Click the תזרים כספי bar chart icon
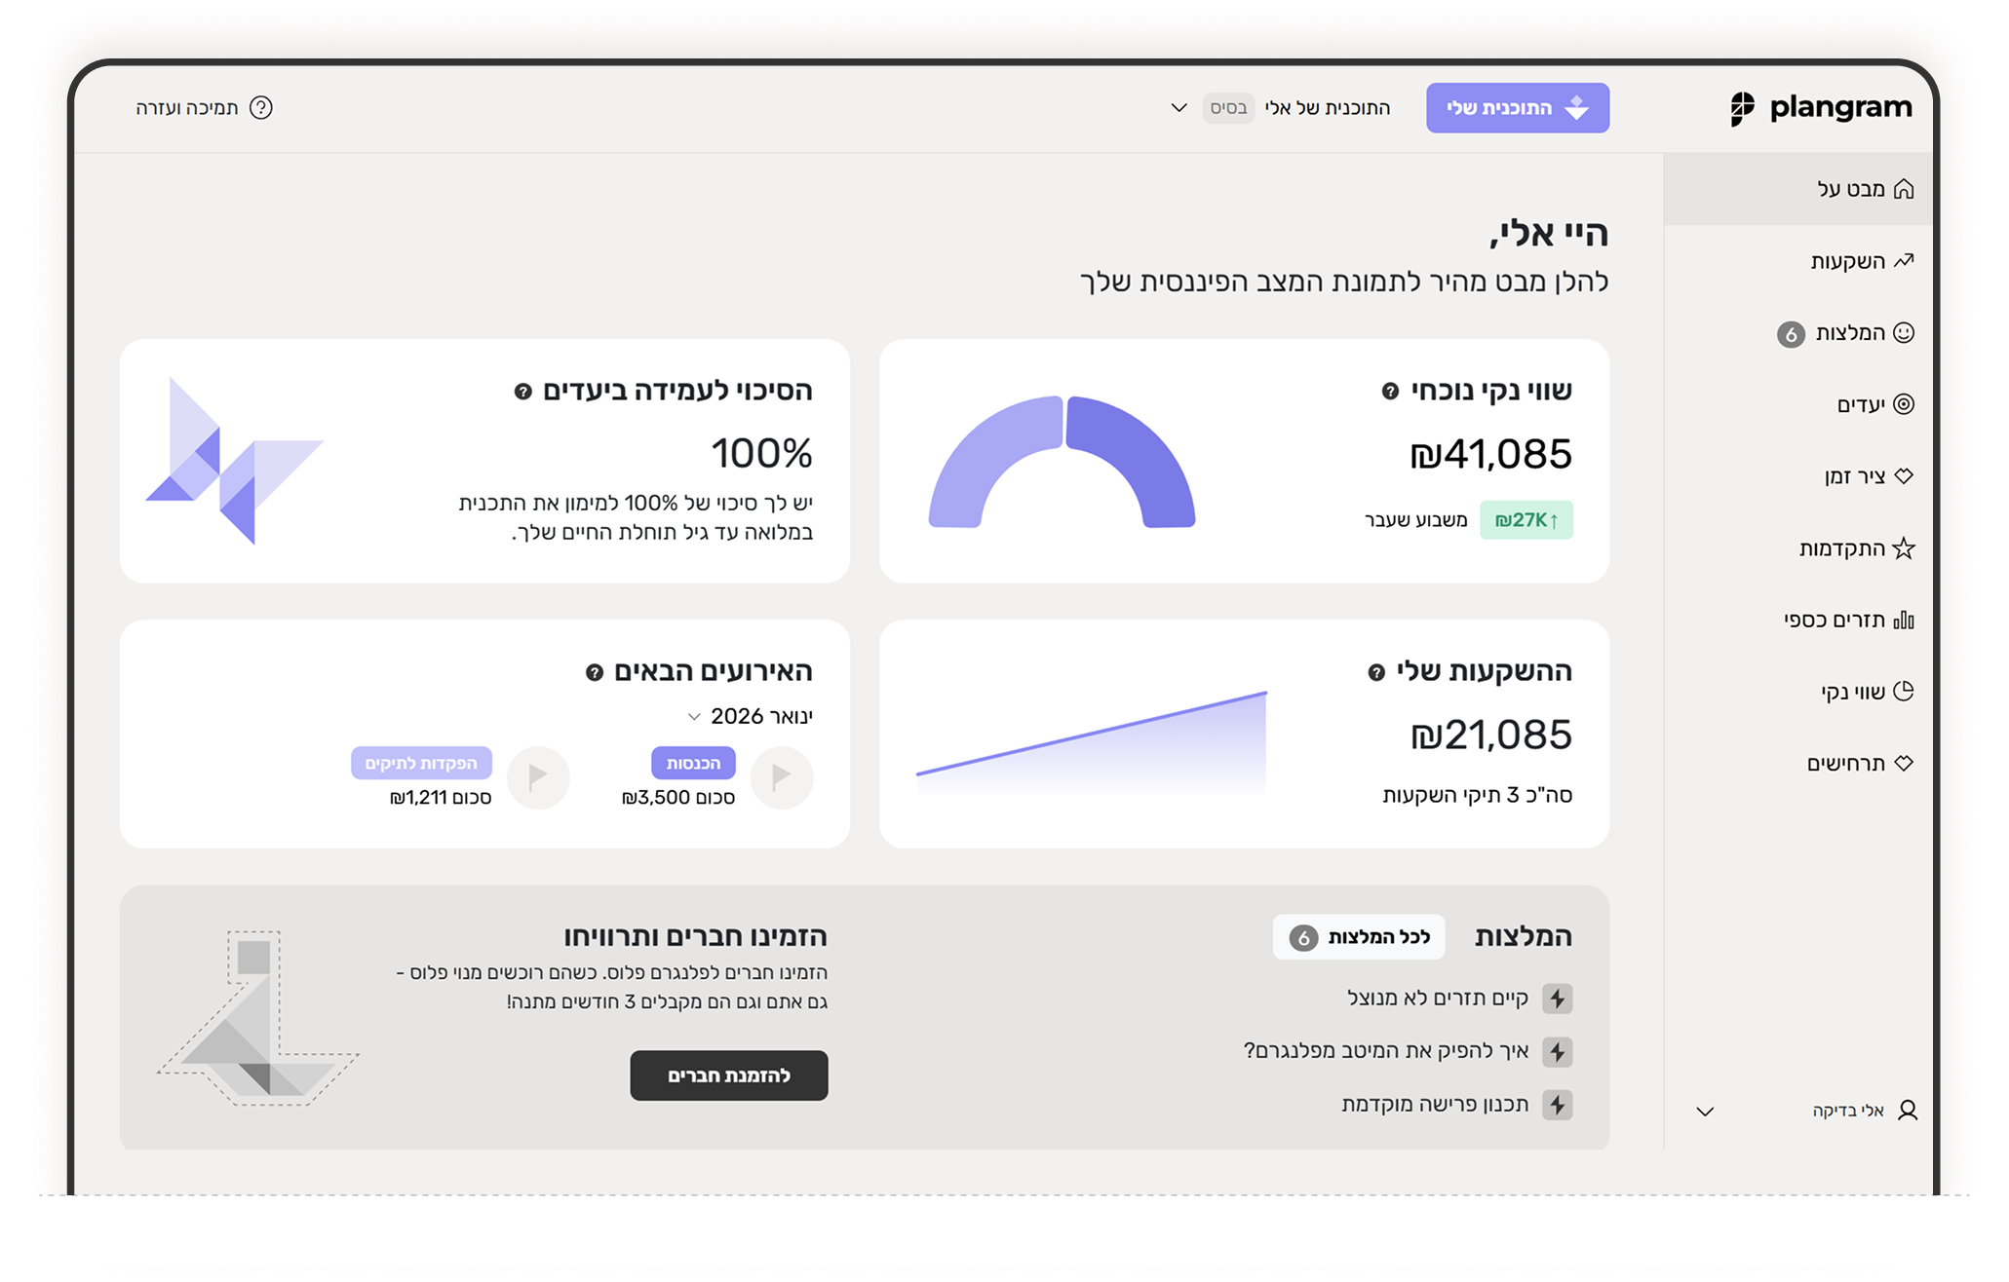Viewport: 2009px width, 1282px height. click(x=1903, y=620)
